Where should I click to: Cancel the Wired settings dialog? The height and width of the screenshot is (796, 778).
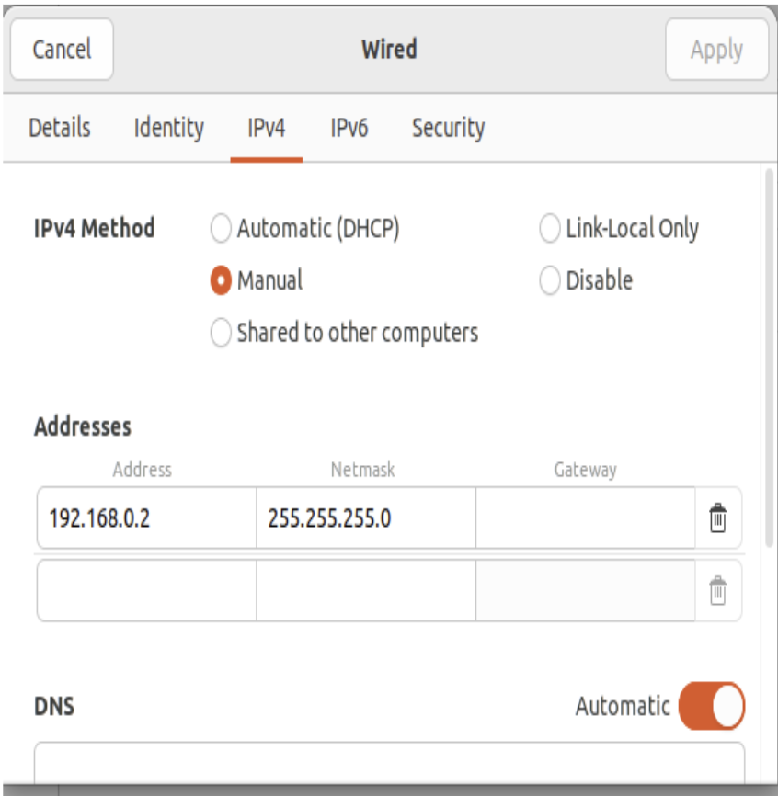62,50
